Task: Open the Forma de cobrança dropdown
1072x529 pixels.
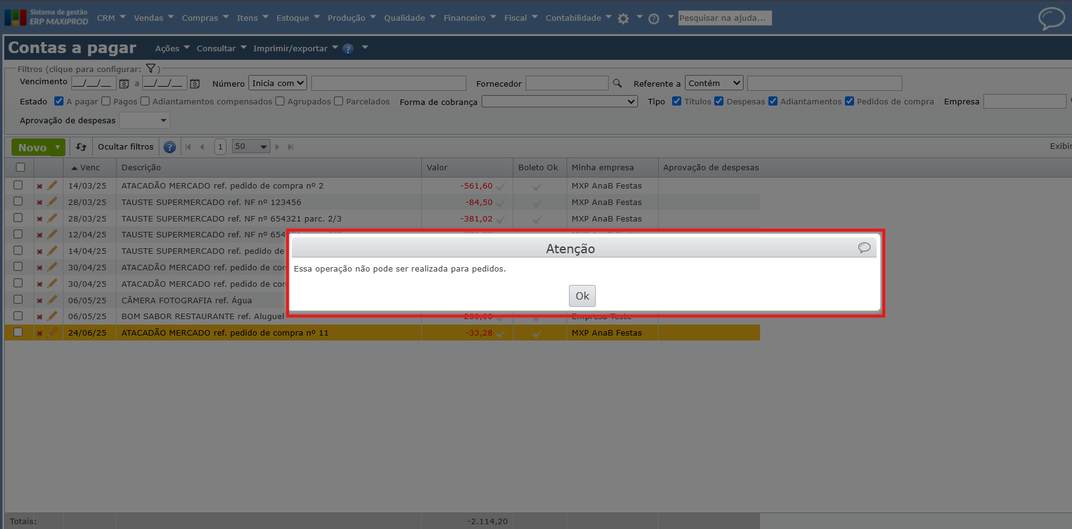Action: 560,101
